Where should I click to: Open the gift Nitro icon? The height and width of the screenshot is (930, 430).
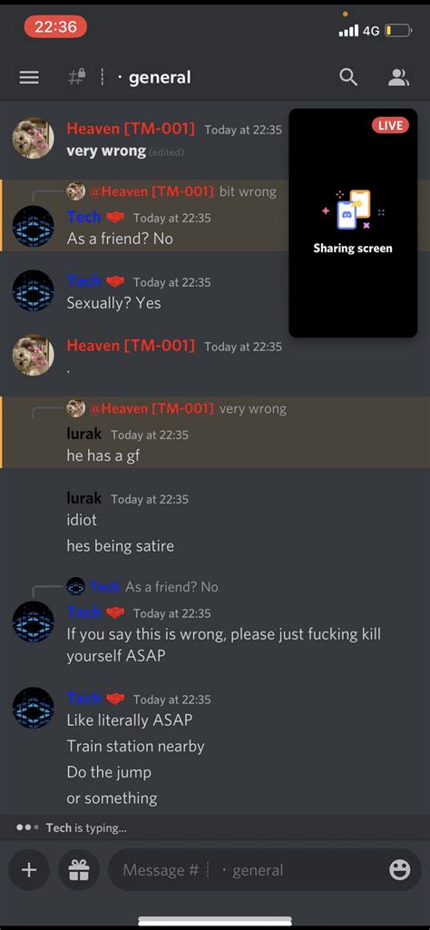pos(79,869)
